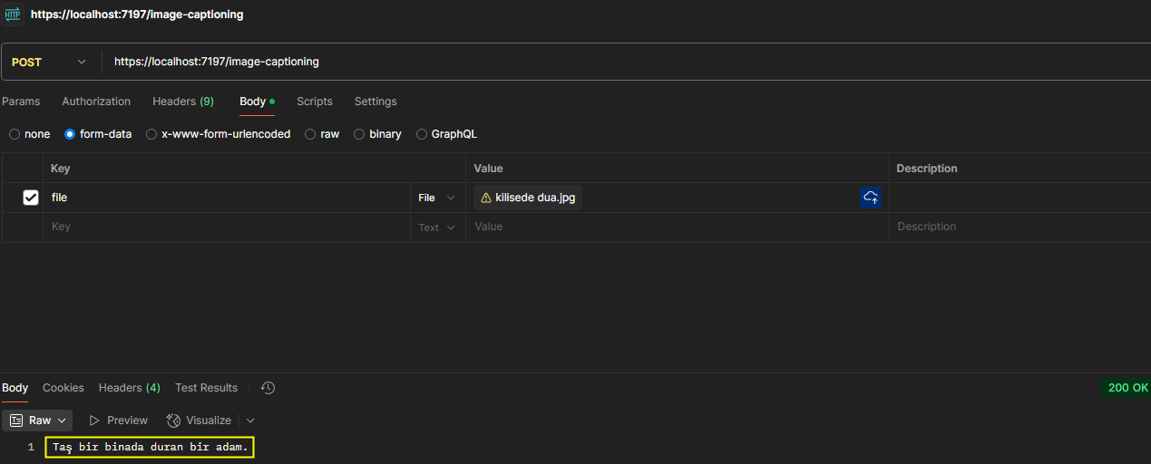Screen dimensions: 1151x464
Task: Open the response Test Results tab
Action: tap(206, 388)
